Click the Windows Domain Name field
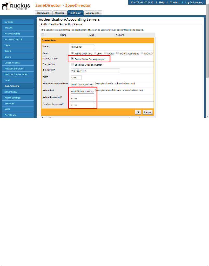Viewport: 209px width, 266px height. tap(82, 84)
